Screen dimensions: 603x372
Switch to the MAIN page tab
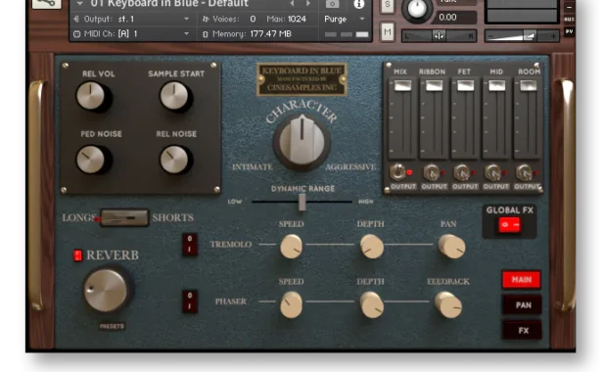522,280
